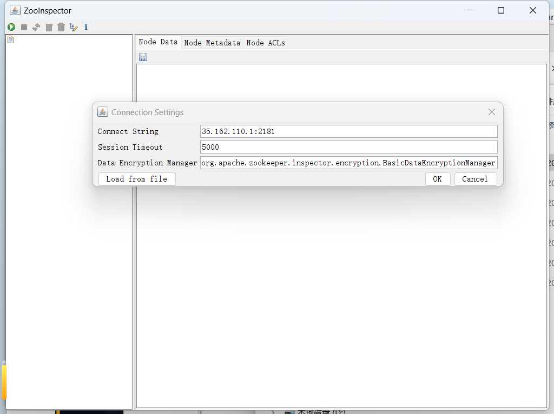Viewport: 554px width, 414px height.
Task: Click the Data Encryption Manager field
Action: click(349, 163)
